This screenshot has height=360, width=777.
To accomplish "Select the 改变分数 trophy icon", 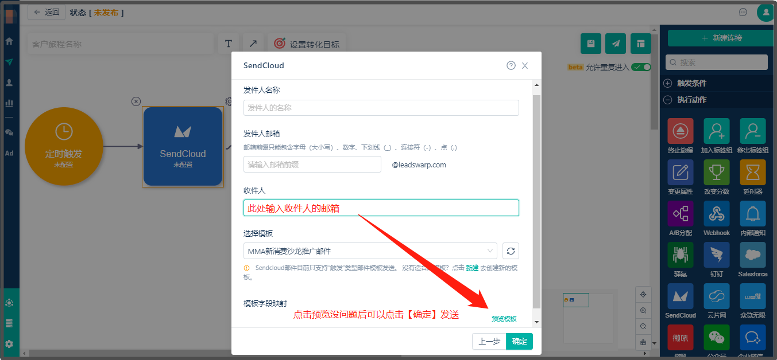I will (x=717, y=173).
